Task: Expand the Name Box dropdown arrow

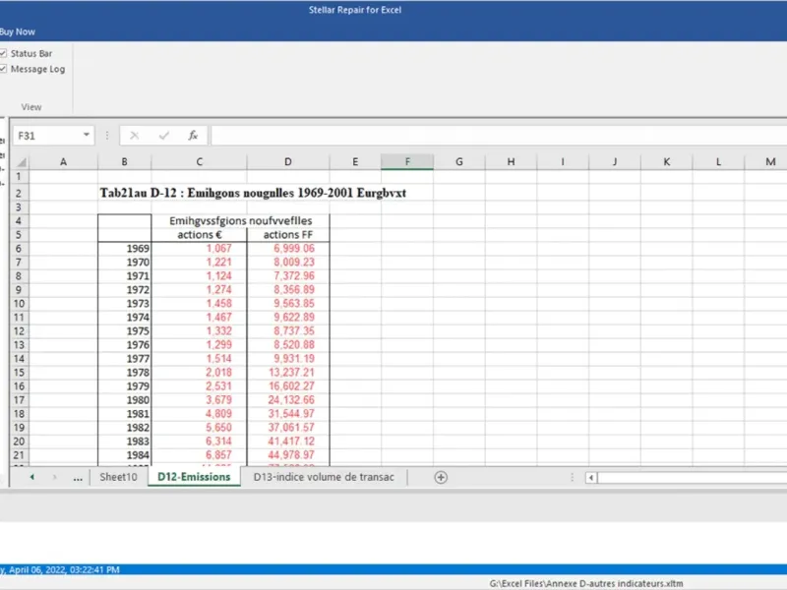Action: coord(87,135)
